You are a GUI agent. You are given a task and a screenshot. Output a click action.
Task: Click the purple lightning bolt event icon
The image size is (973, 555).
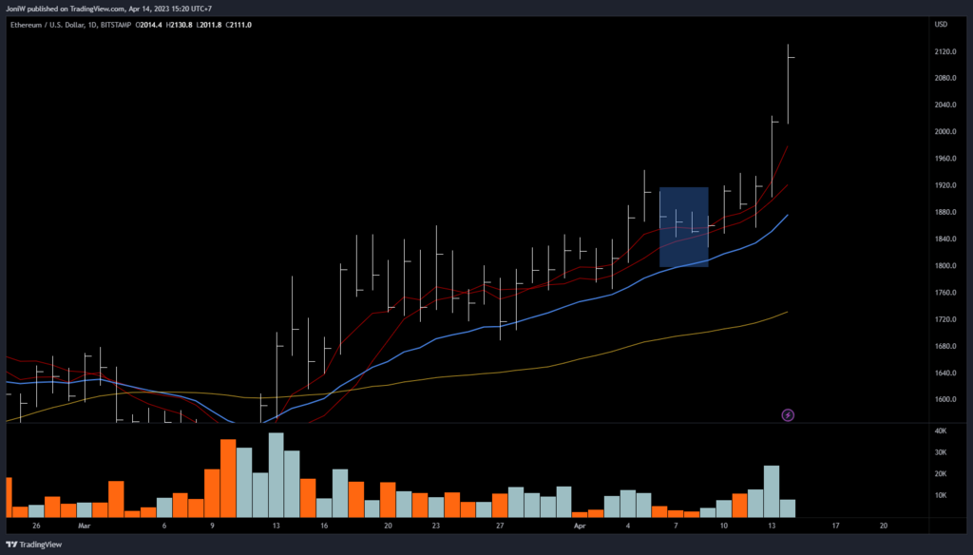tap(788, 414)
